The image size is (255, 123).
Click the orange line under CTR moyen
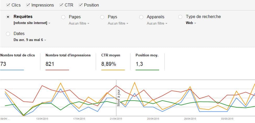pyautogui.click(x=113, y=70)
